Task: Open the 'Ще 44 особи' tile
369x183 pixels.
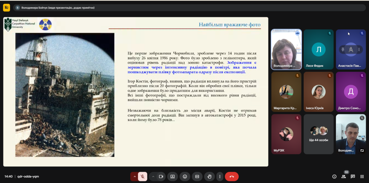Action: 319,134
